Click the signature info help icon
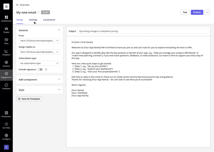 (x=46, y=69)
